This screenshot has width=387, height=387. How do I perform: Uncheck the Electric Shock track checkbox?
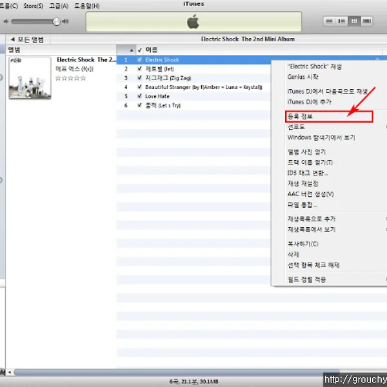(139, 60)
